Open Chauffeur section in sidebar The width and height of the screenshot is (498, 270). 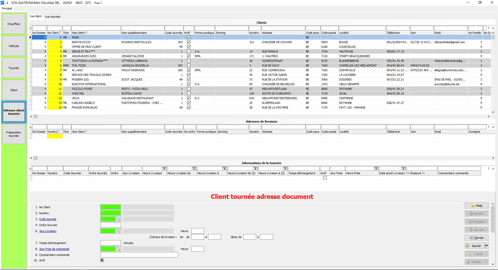14,24
